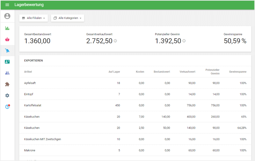Screen dimensions: 255x161
Task: Open the customers people icon
Action: click(x=7, y=73)
